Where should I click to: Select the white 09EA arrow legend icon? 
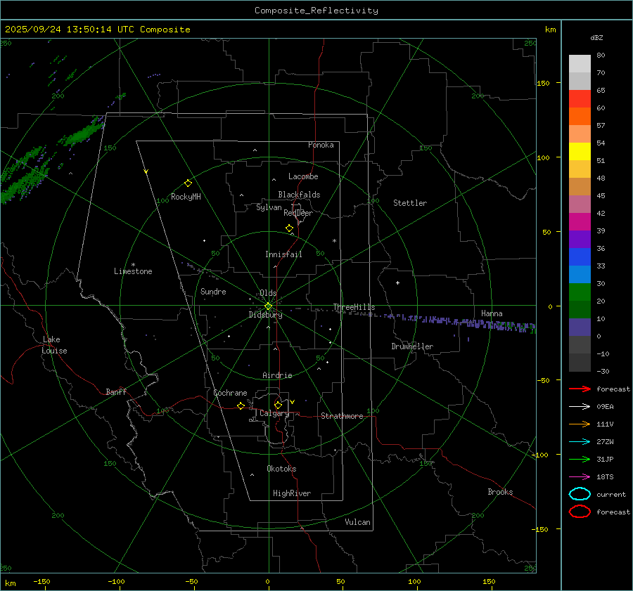(579, 406)
